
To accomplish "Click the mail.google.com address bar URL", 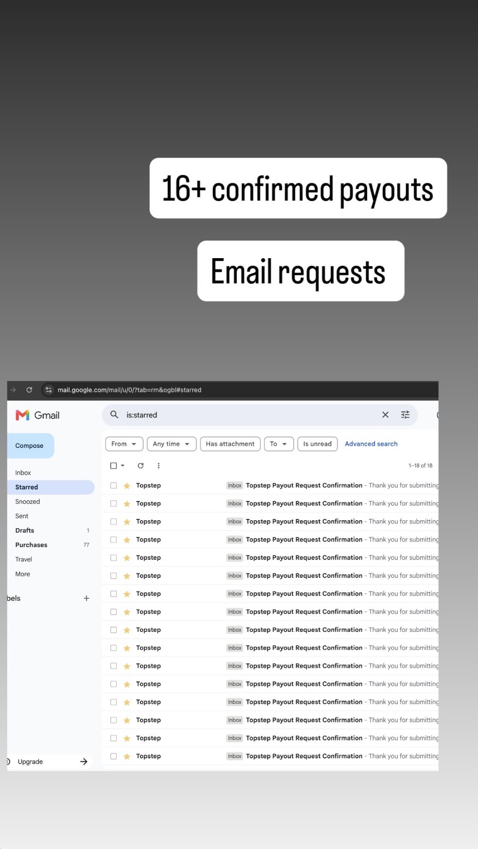I will click(129, 390).
